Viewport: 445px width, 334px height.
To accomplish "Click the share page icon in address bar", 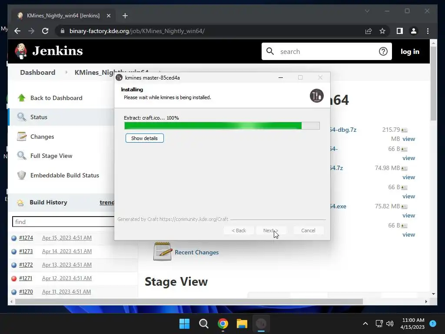I will click(x=369, y=31).
